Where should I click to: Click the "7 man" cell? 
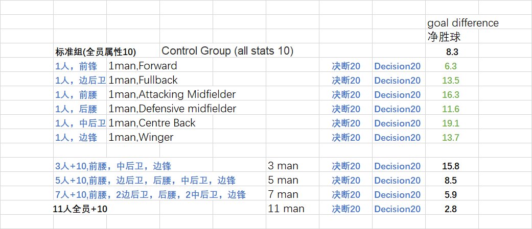click(x=283, y=194)
